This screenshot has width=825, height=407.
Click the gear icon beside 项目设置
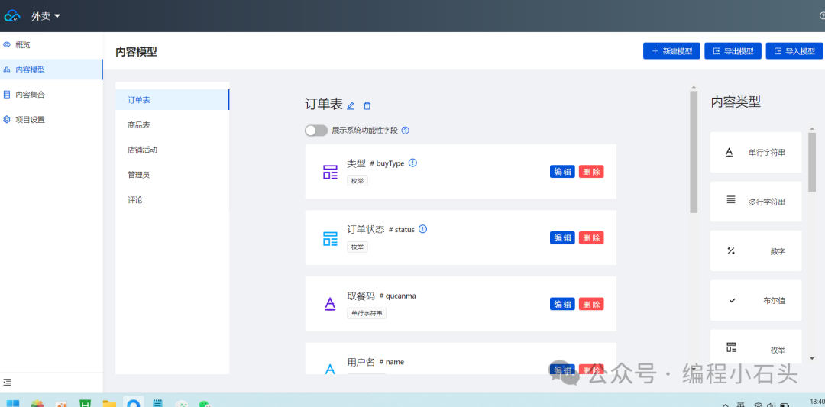tap(7, 119)
